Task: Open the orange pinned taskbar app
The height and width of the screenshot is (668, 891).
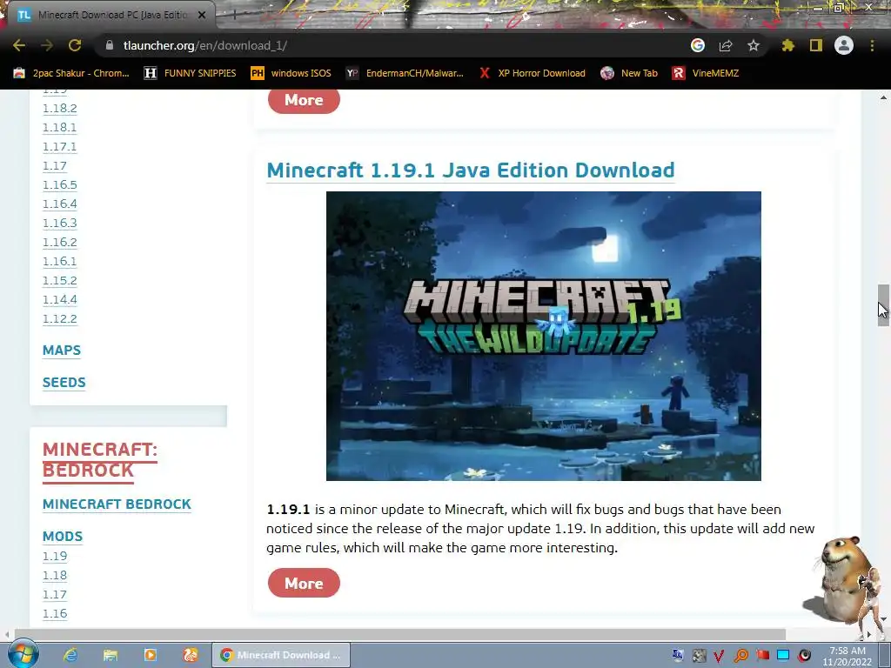Action: point(191,655)
